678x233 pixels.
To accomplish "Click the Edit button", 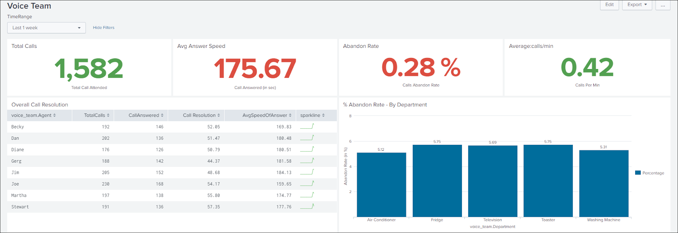I will (609, 5).
